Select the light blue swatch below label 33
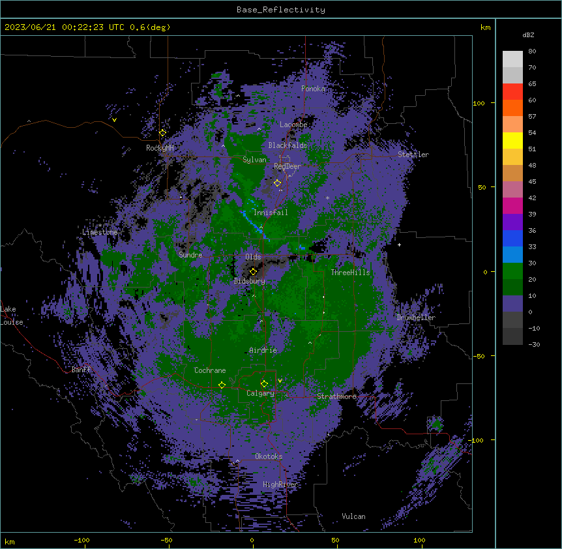Image resolution: width=562 pixels, height=549 pixels. pos(512,254)
